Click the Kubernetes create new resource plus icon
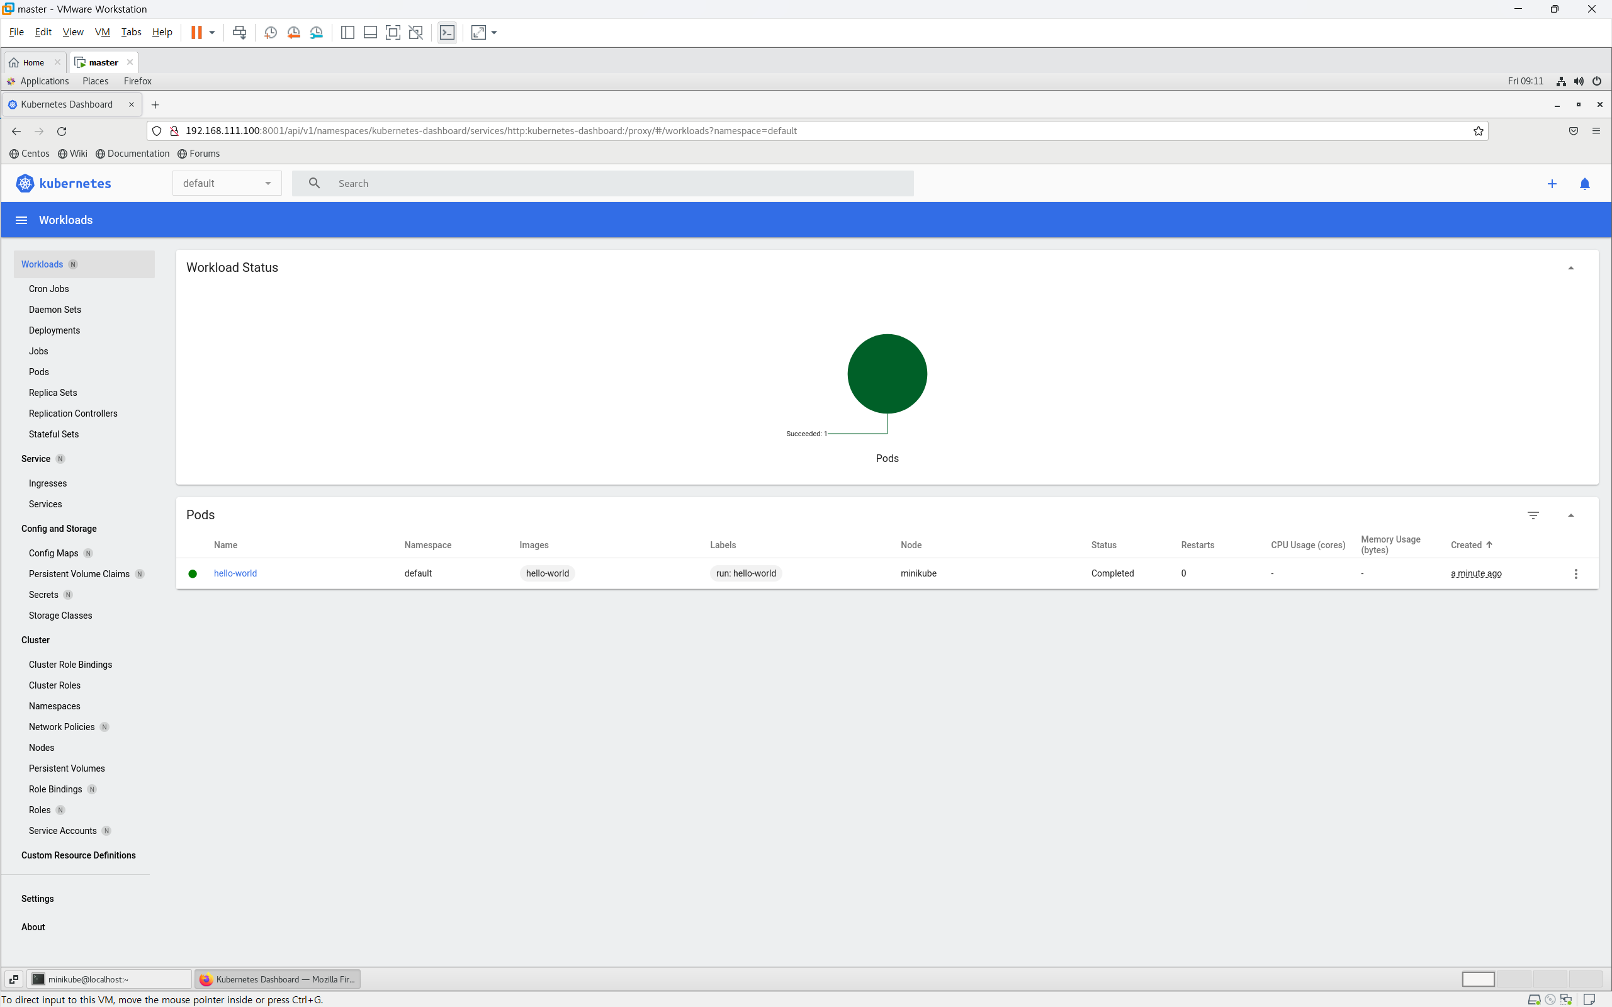1612x1007 pixels. click(1552, 184)
